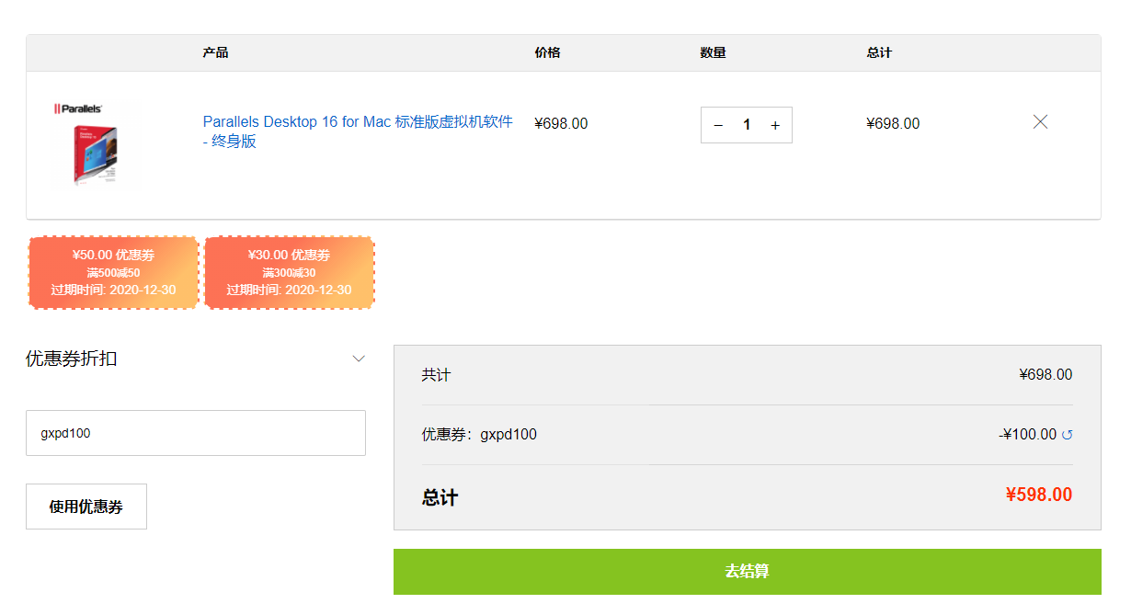Click the 数量 column header
The height and width of the screenshot is (615, 1131).
pyautogui.click(x=713, y=52)
